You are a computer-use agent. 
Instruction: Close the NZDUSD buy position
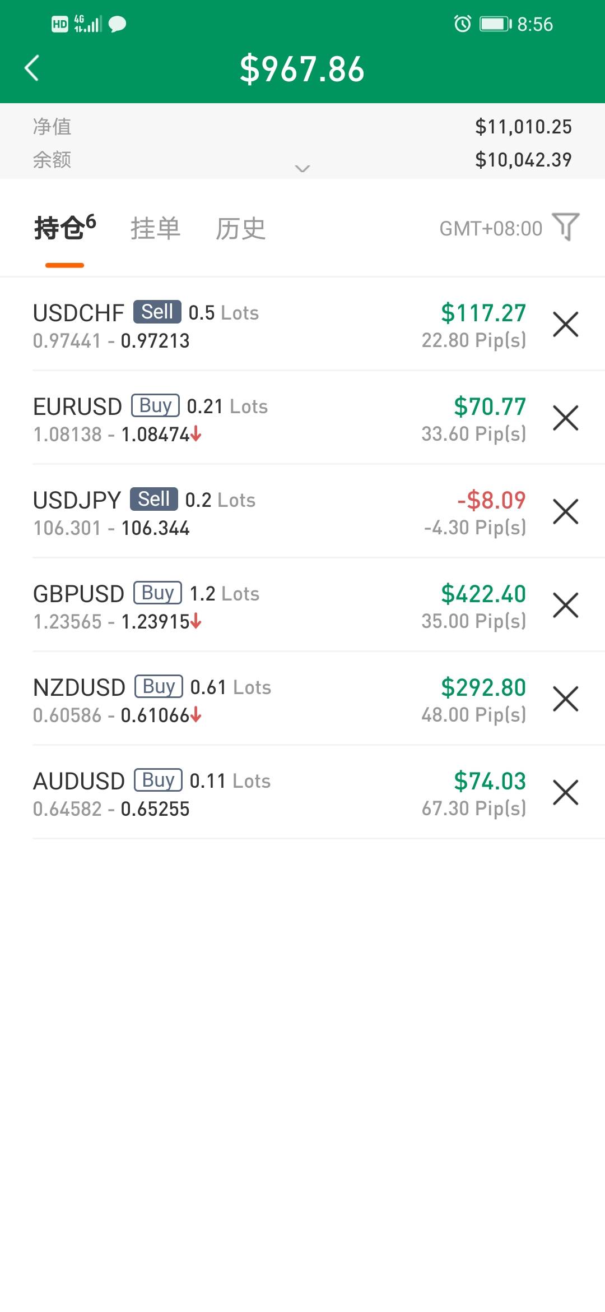[x=565, y=699]
